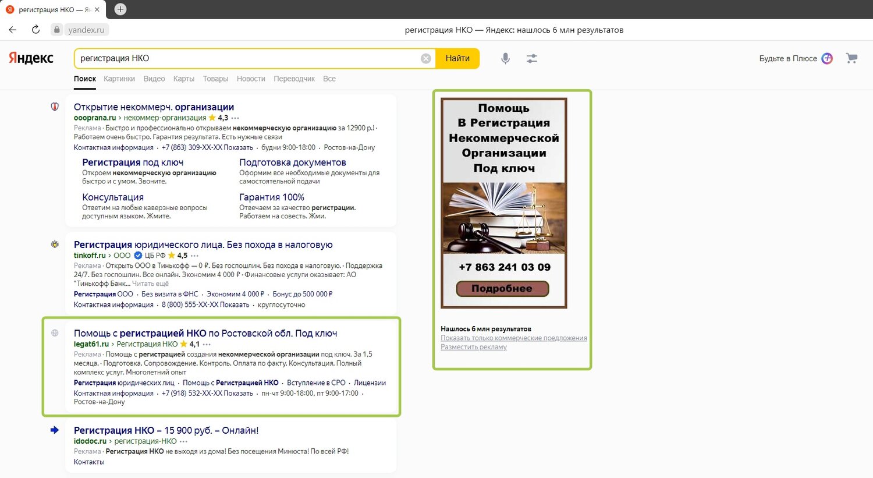Open Будьте в Плюсе link

point(788,58)
